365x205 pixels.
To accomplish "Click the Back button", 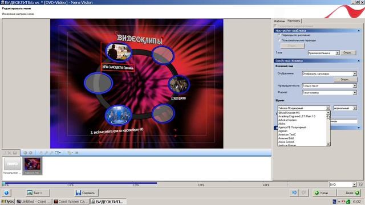I will (x=324, y=192).
